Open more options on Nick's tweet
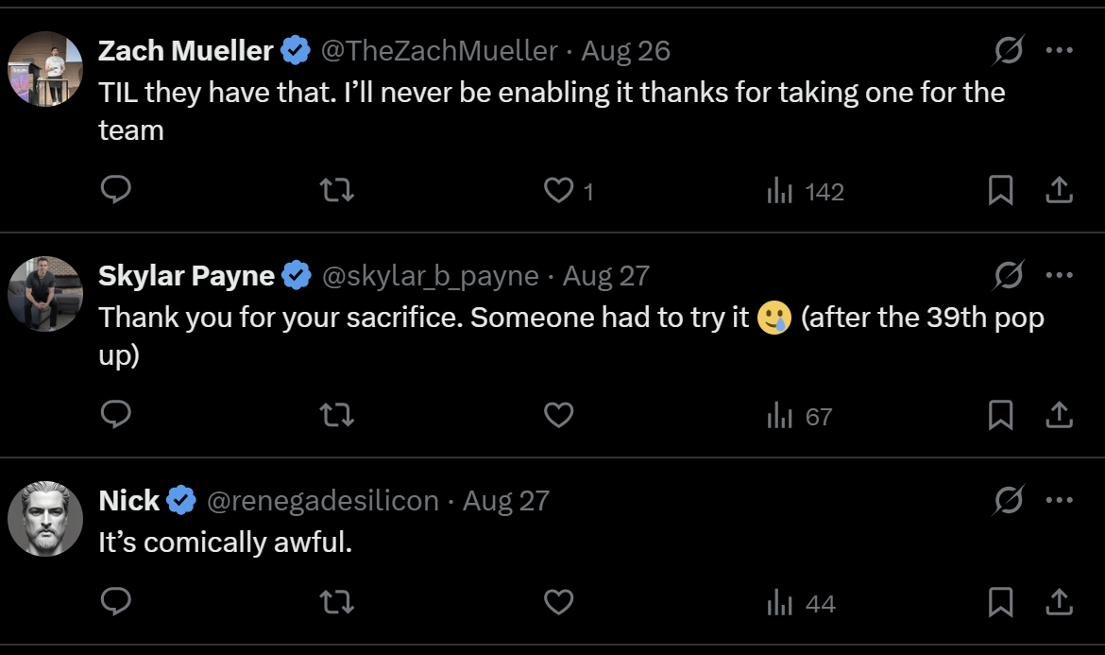 (x=1059, y=500)
